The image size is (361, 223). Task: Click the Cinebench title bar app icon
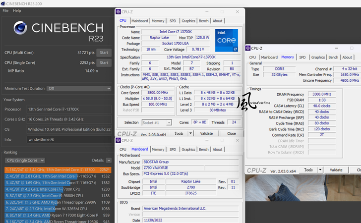(3, 3)
